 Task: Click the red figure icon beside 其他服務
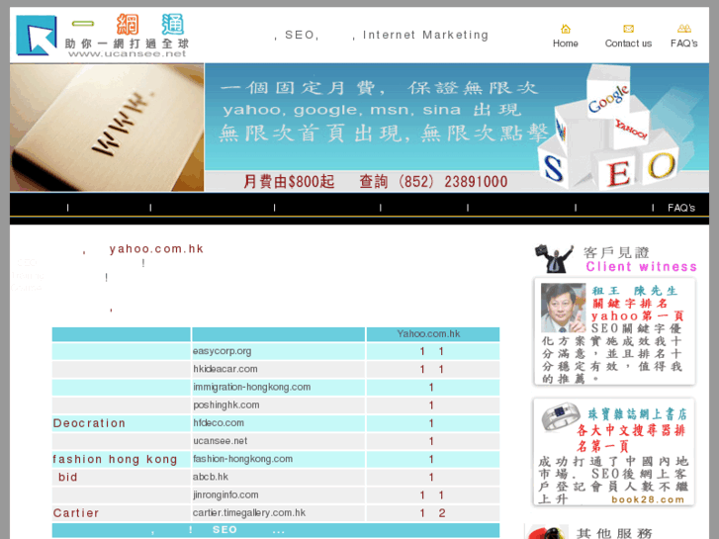546,532
